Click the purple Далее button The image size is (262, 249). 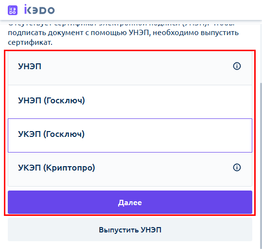pyautogui.click(x=130, y=202)
